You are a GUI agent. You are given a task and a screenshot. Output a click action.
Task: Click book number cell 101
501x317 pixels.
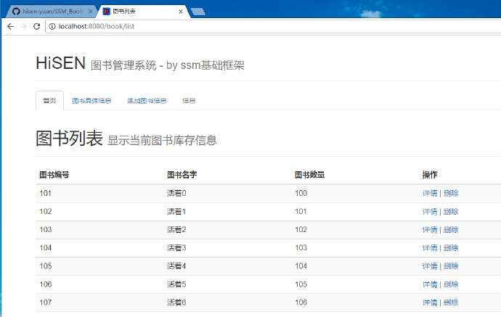(x=45, y=193)
